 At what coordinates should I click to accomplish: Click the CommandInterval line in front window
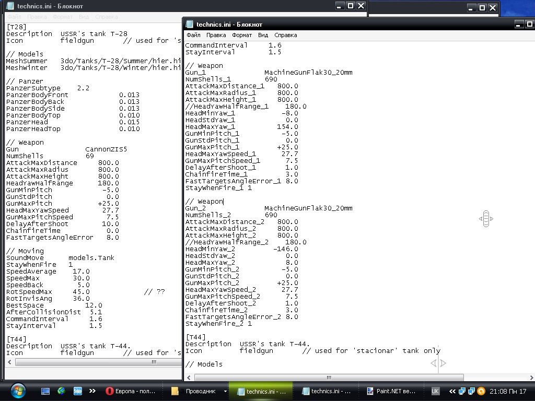(x=234, y=45)
